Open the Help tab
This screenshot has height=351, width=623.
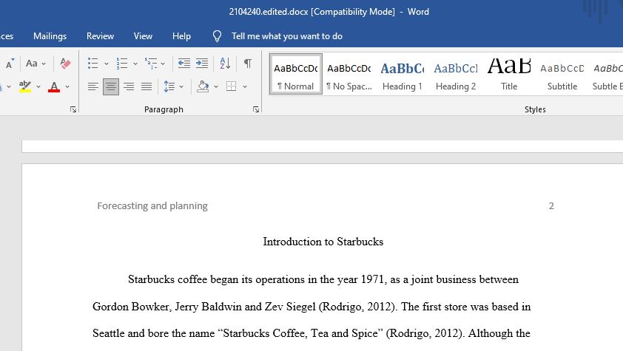point(181,36)
